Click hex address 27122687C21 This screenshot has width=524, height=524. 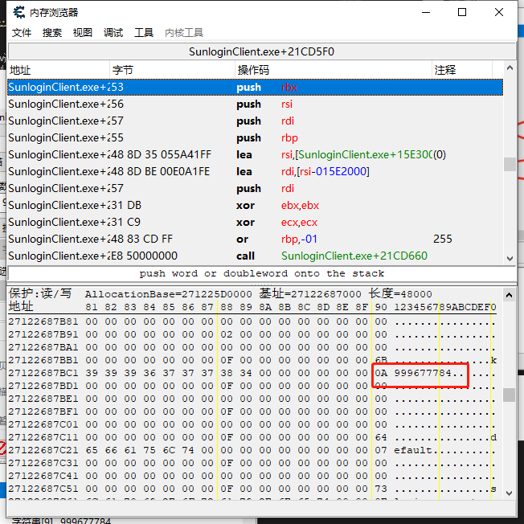point(43,450)
